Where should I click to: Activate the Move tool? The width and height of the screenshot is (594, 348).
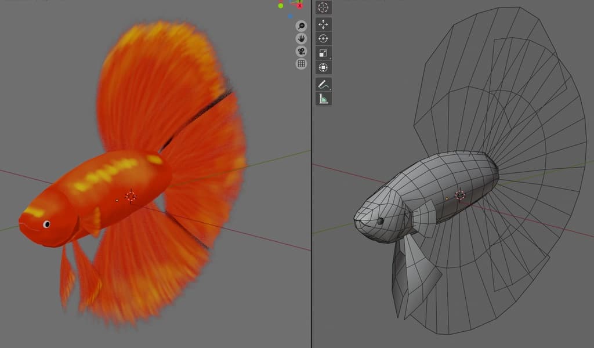[323, 24]
